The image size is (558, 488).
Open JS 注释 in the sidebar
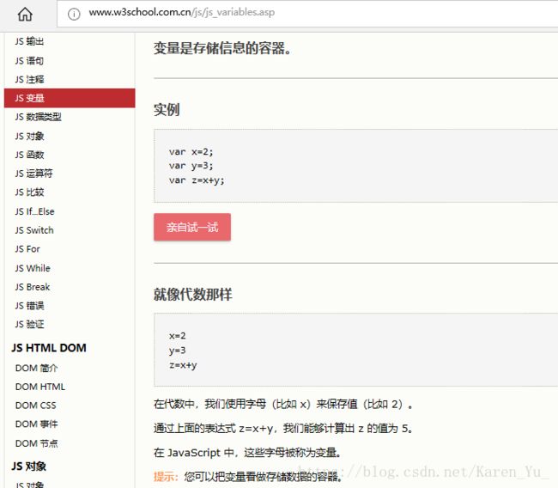click(x=29, y=79)
